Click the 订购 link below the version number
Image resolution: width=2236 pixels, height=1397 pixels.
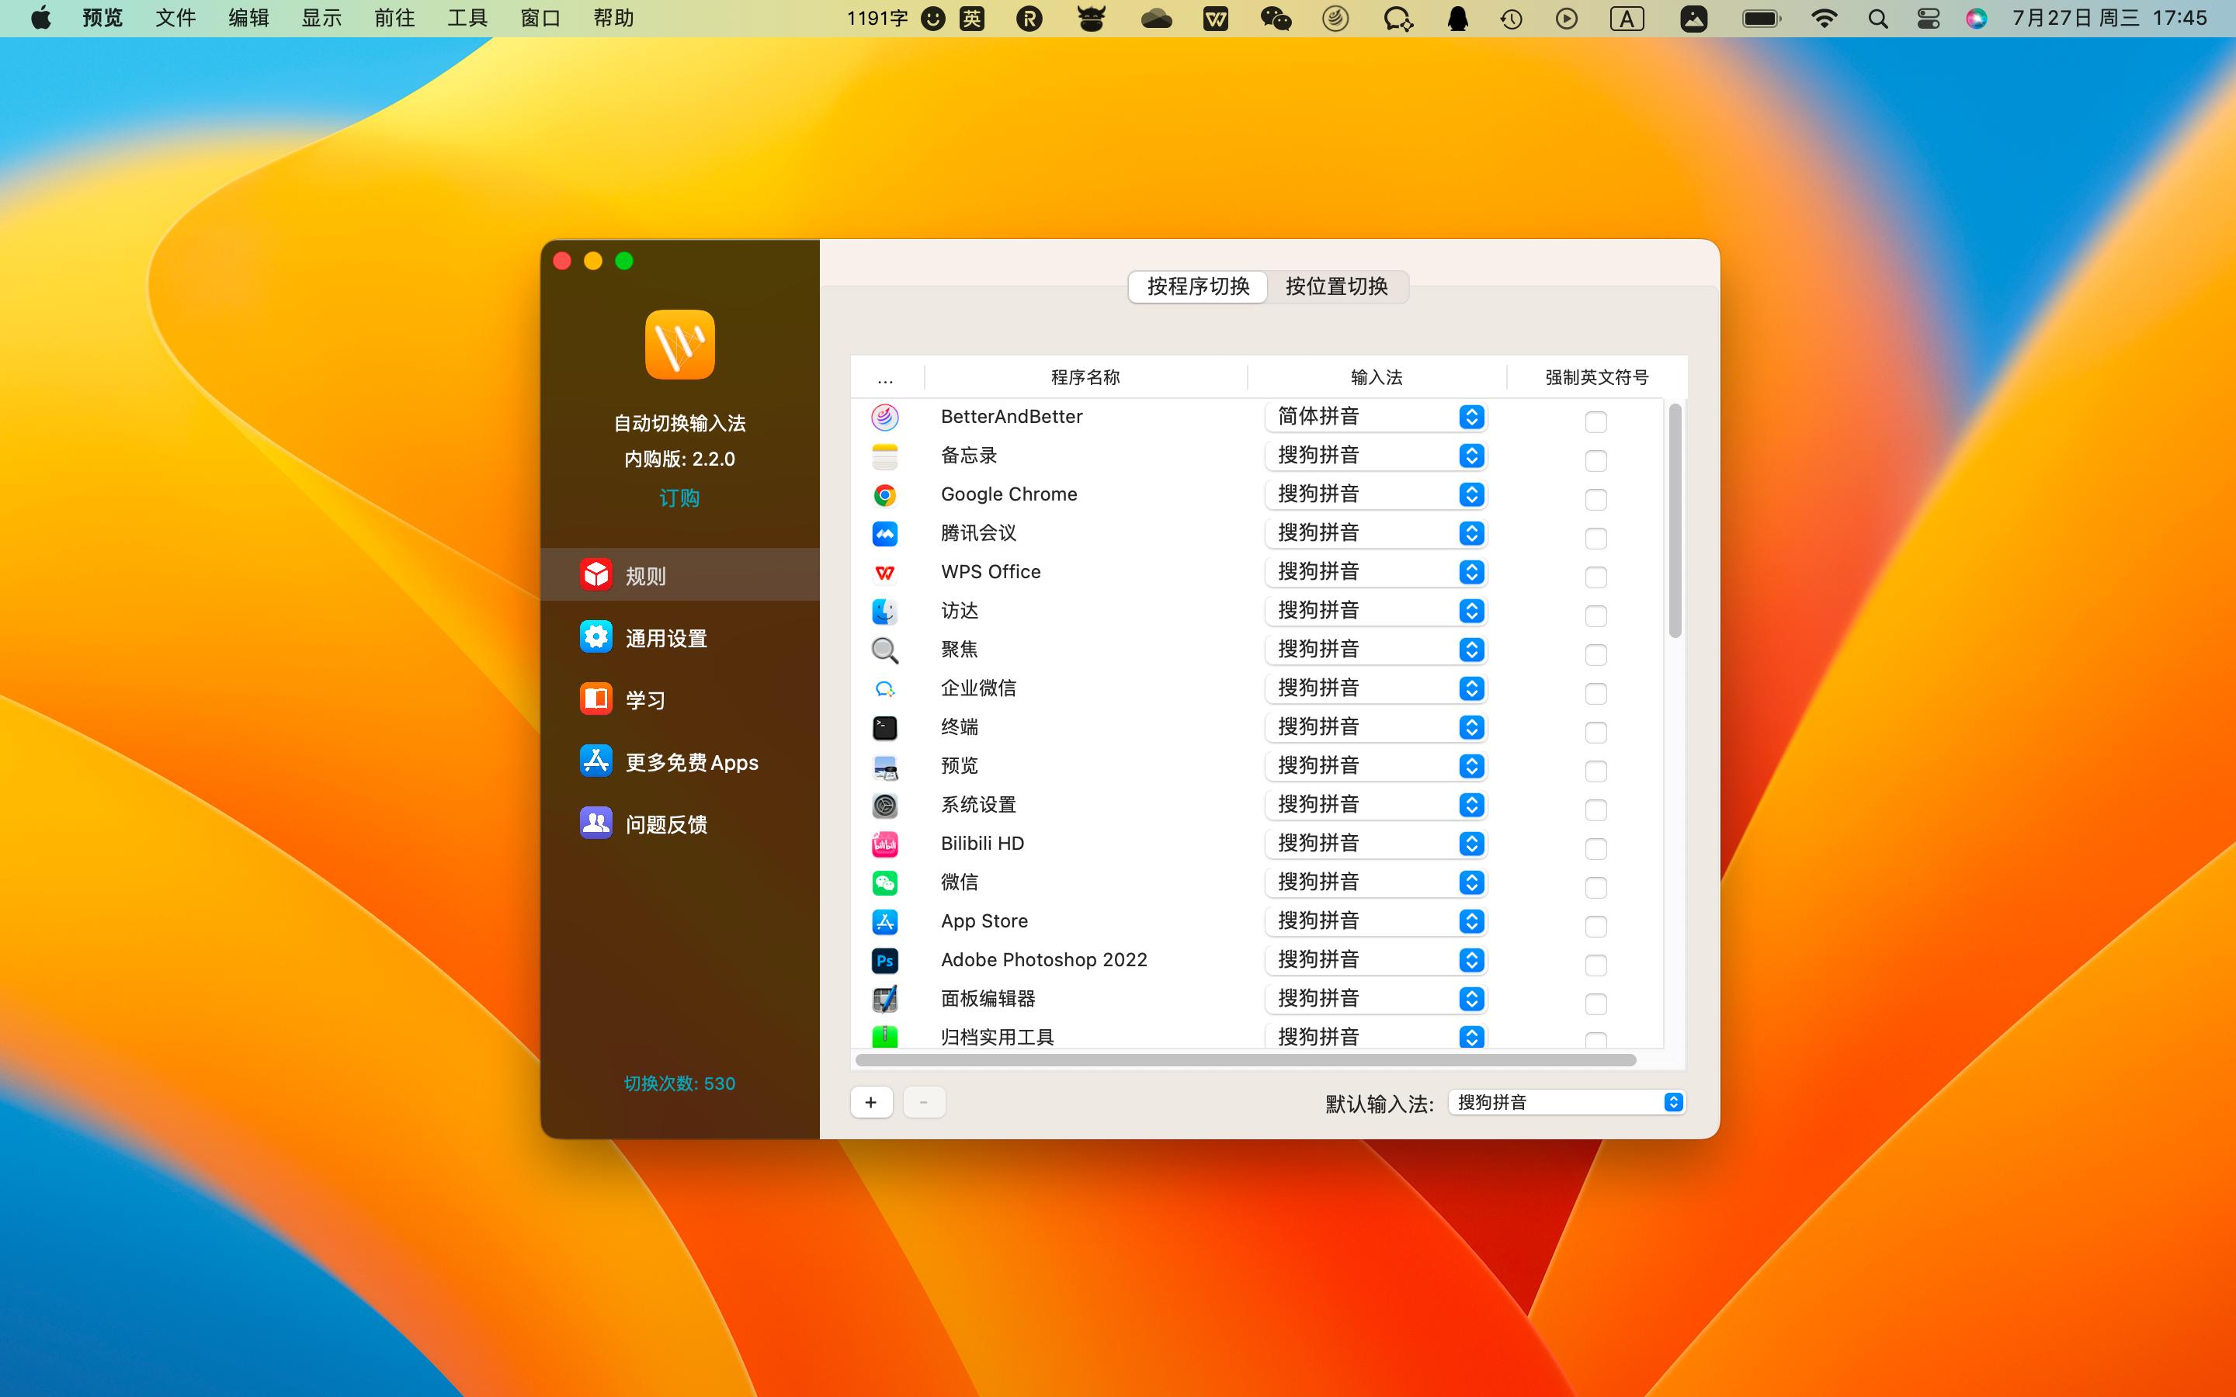point(679,497)
